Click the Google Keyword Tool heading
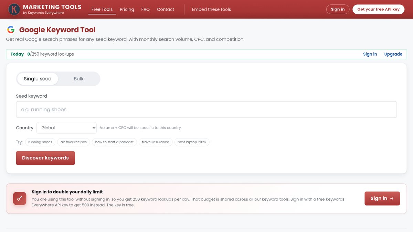 57,30
